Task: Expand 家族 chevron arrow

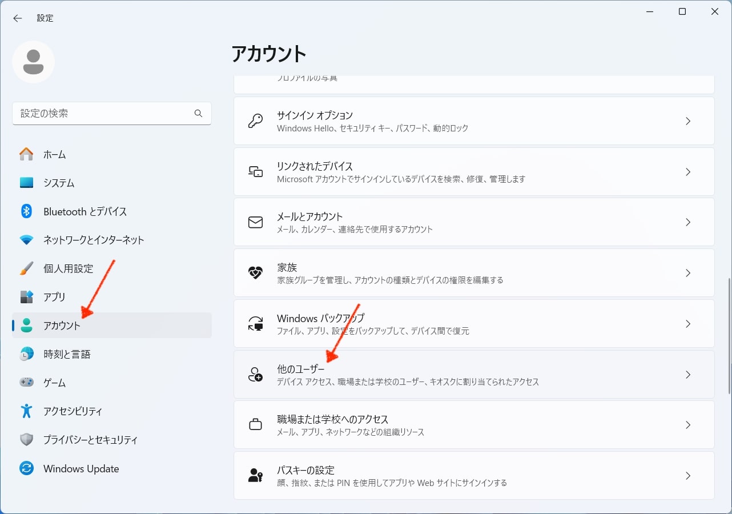Action: (688, 273)
